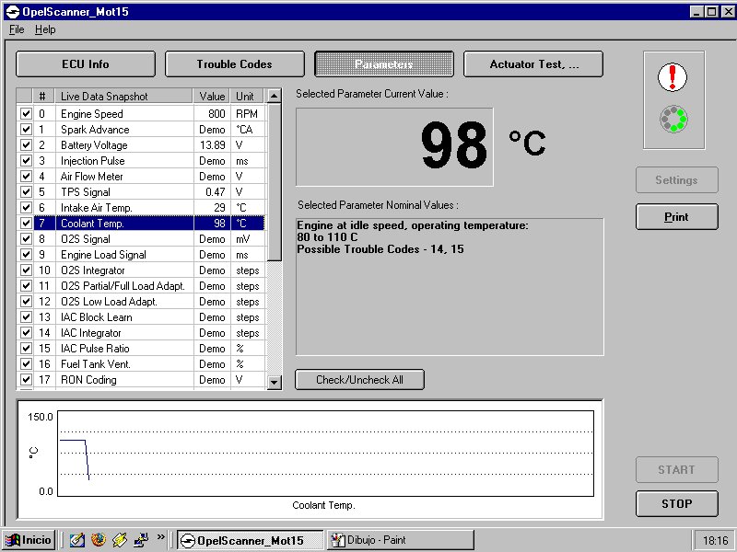Toggle the IAC Pulse Ratio checkbox
Viewport: 737px width, 552px height.
pyautogui.click(x=26, y=349)
